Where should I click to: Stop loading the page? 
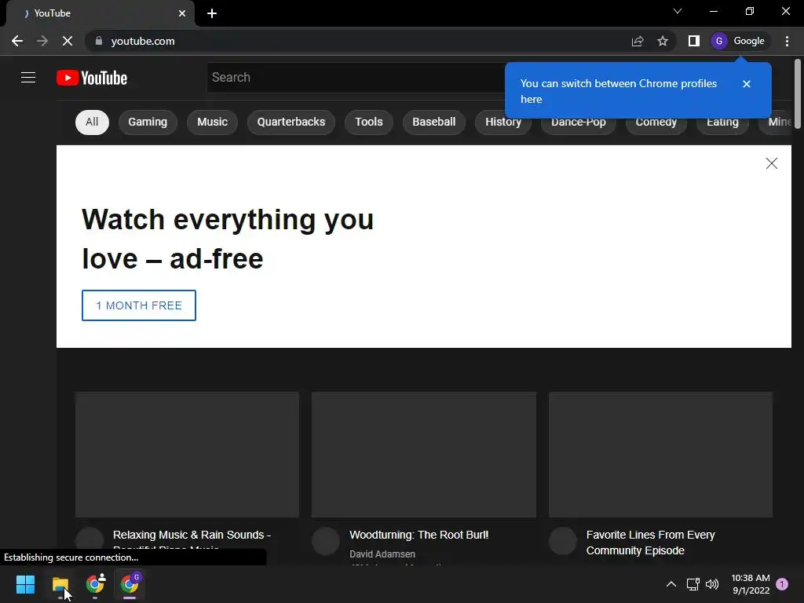(x=68, y=41)
